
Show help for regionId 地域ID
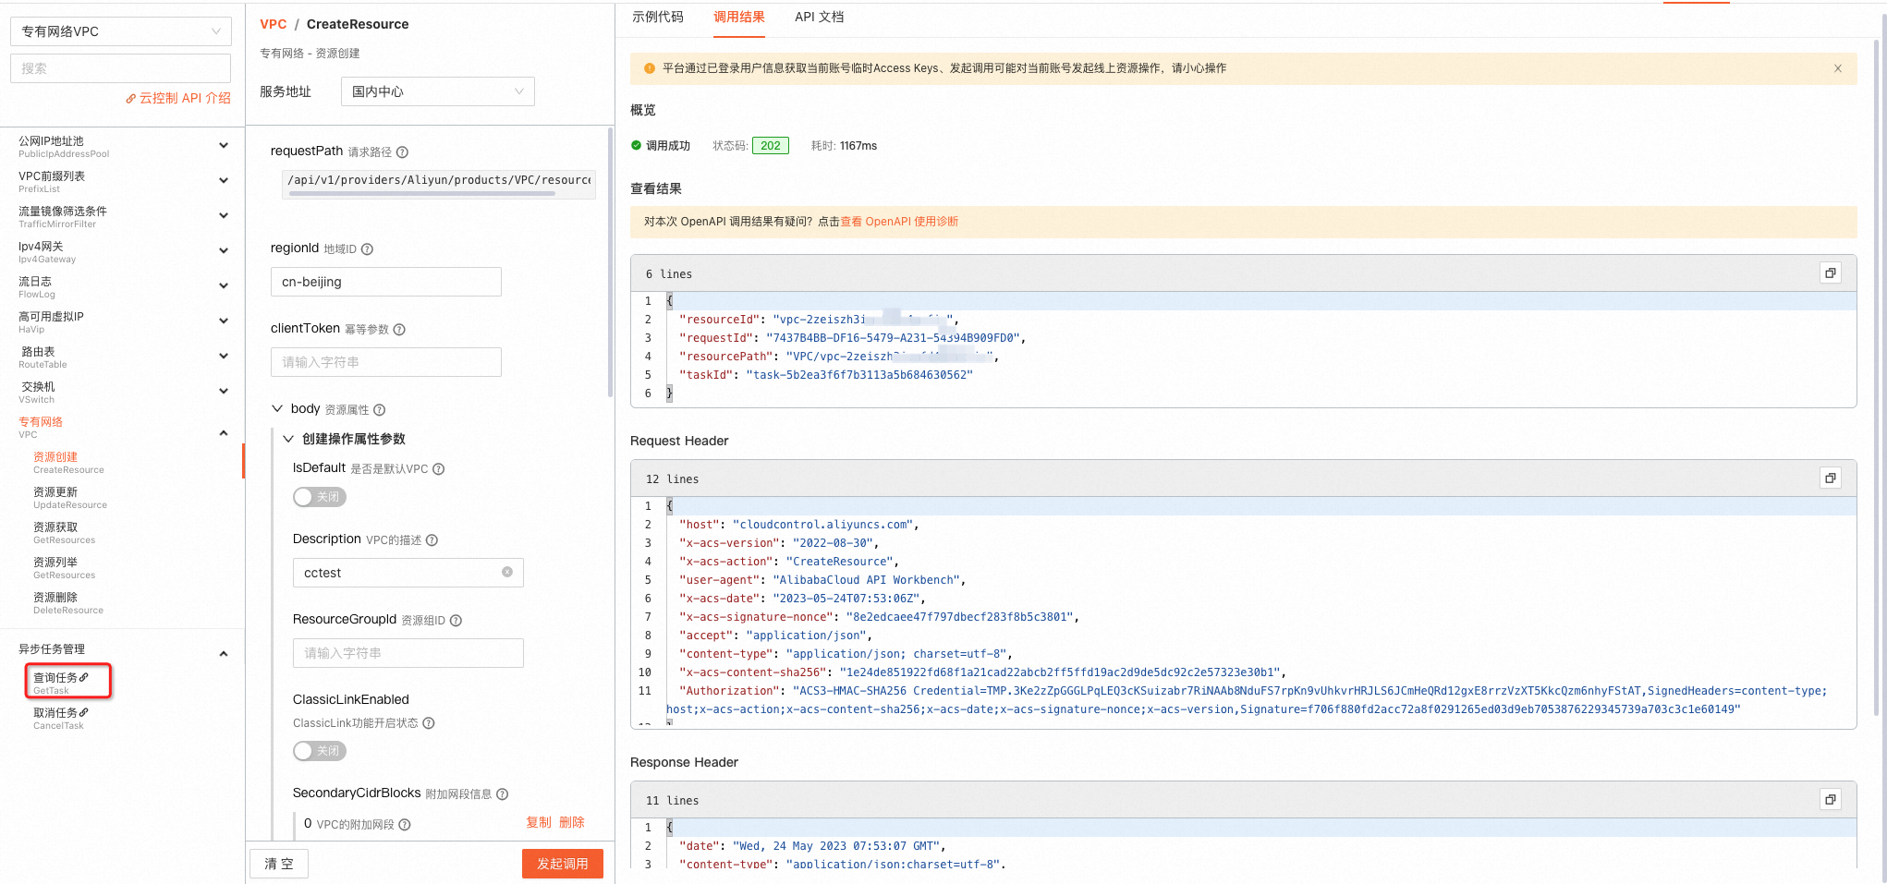(367, 249)
